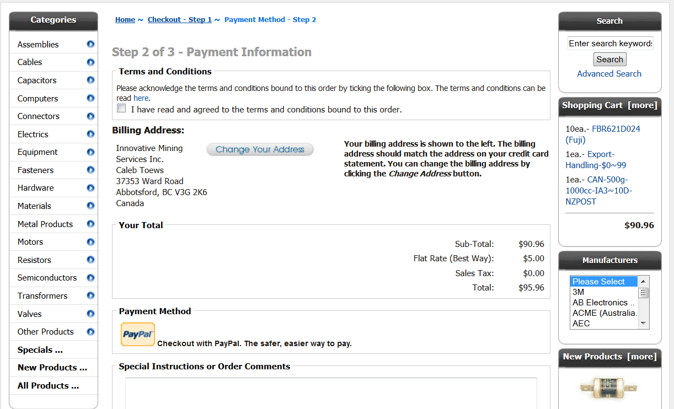Screen dimensions: 674x409
Task: Click the search keywords input field
Action: point(610,44)
